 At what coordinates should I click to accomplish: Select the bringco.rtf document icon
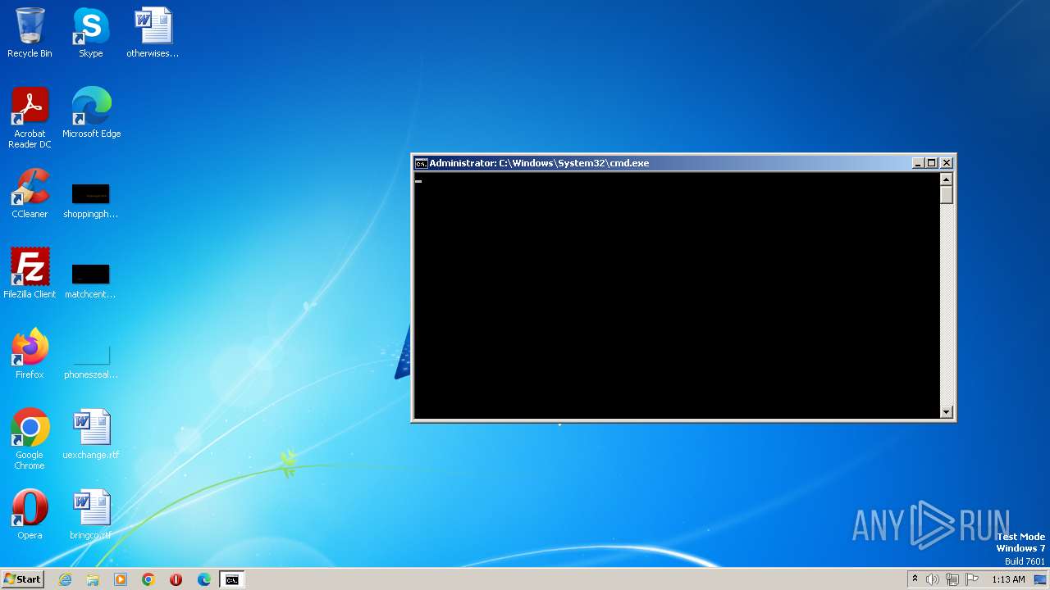(90, 514)
